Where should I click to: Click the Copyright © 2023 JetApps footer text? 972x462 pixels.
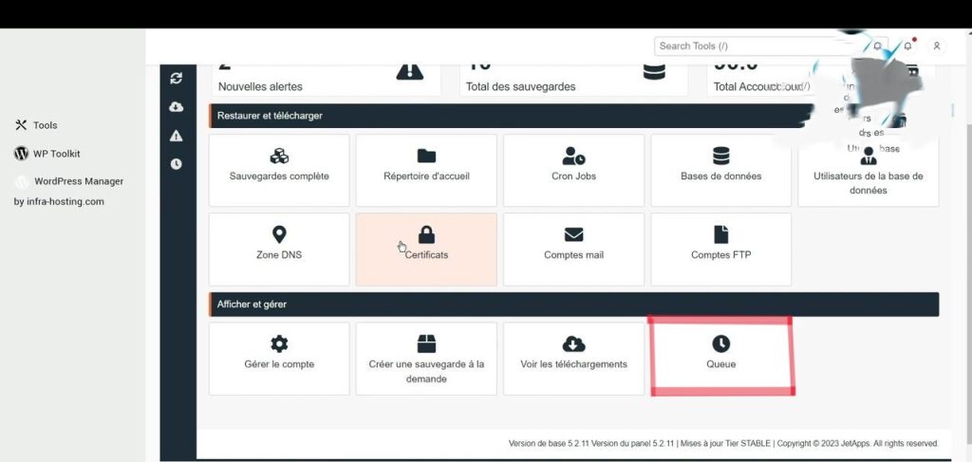[x=857, y=443]
